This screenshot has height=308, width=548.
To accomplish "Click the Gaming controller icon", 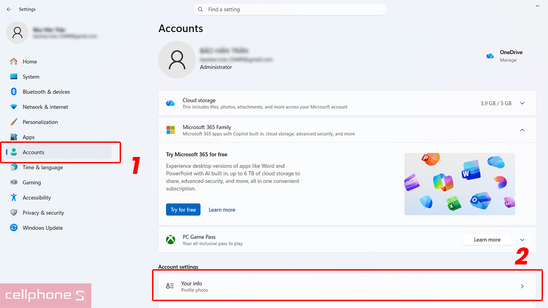I will tap(14, 182).
